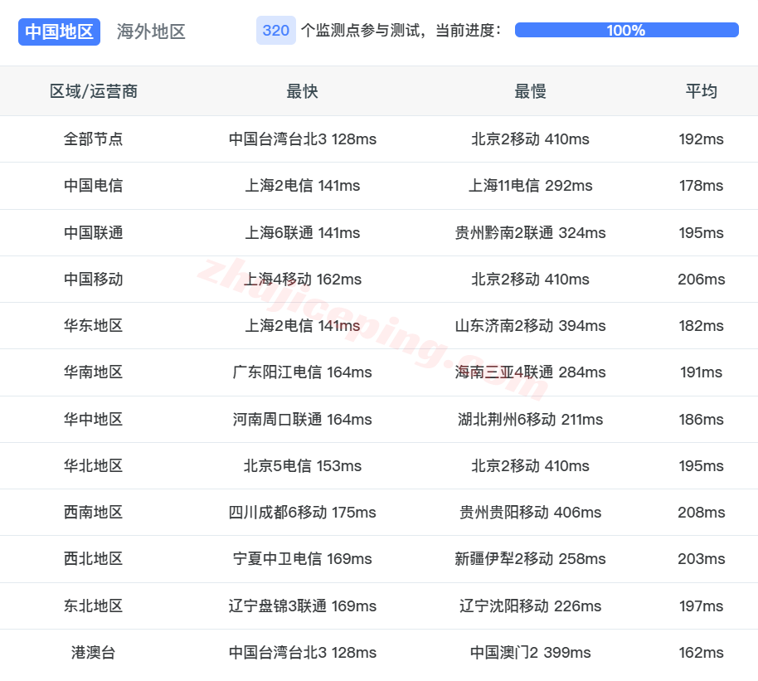Click 新疆伊犁2移动 258ms cell
758x681 pixels.
pos(530,558)
